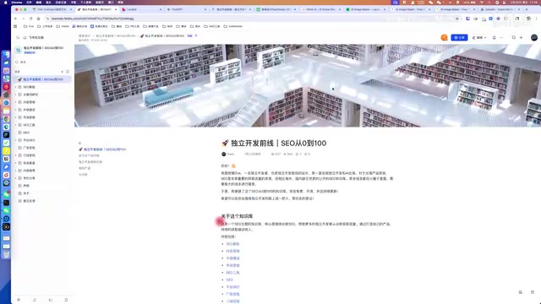Screen dimensions: 541x304
Task: Click the heading 关于这个知识库 in the document
Action: 237,216
